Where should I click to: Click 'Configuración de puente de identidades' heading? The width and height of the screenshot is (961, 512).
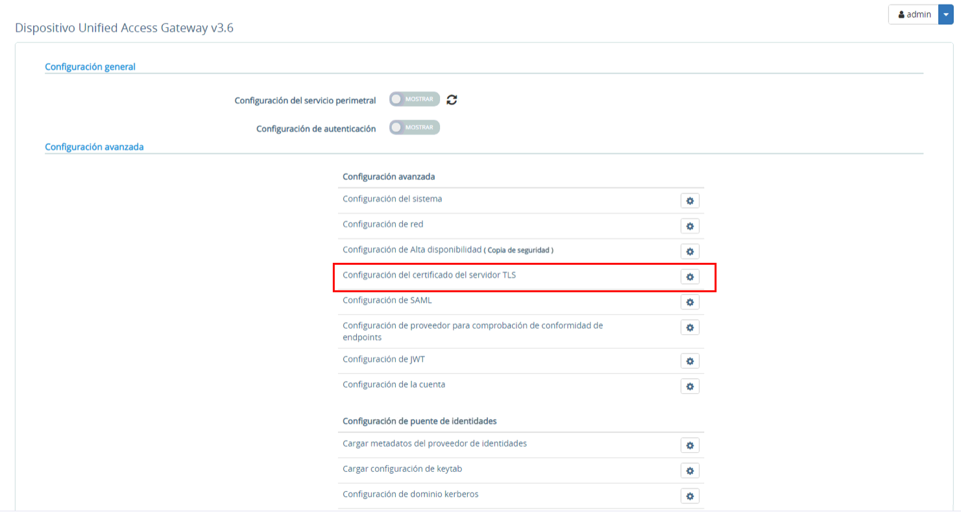click(x=420, y=421)
